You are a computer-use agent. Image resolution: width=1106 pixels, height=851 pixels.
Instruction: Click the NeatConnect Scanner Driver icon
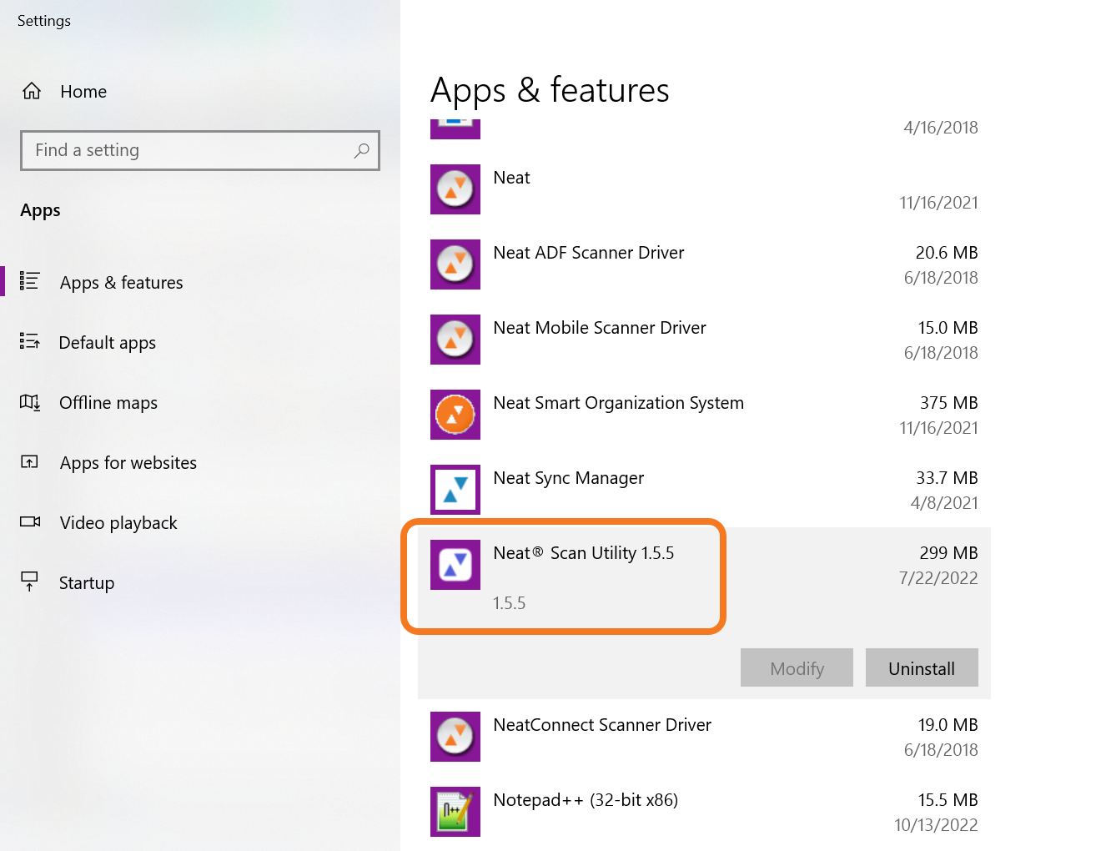pos(455,737)
